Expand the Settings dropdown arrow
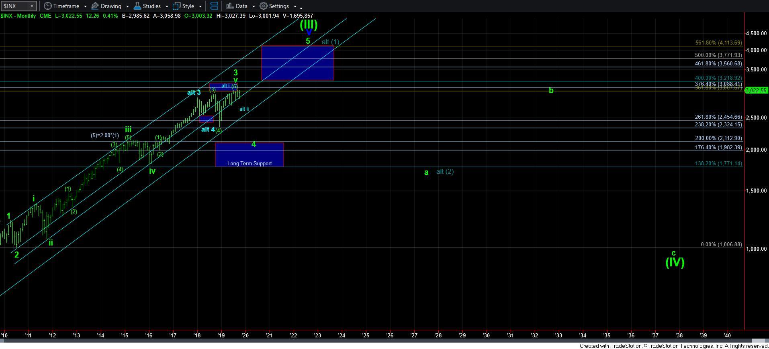Image resolution: width=769 pixels, height=349 pixels. click(295, 6)
